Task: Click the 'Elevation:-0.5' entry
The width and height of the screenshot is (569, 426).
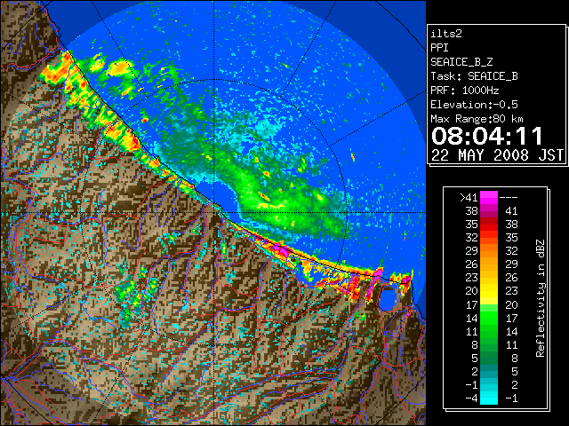Action: [474, 105]
